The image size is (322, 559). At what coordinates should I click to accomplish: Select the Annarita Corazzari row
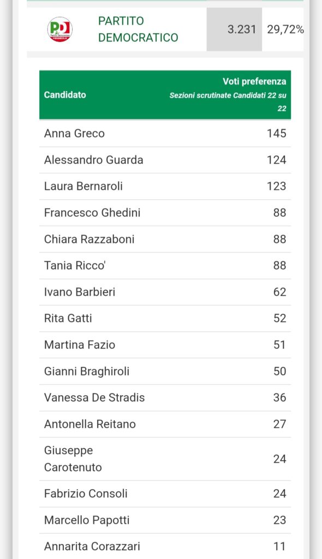pyautogui.click(x=165, y=546)
